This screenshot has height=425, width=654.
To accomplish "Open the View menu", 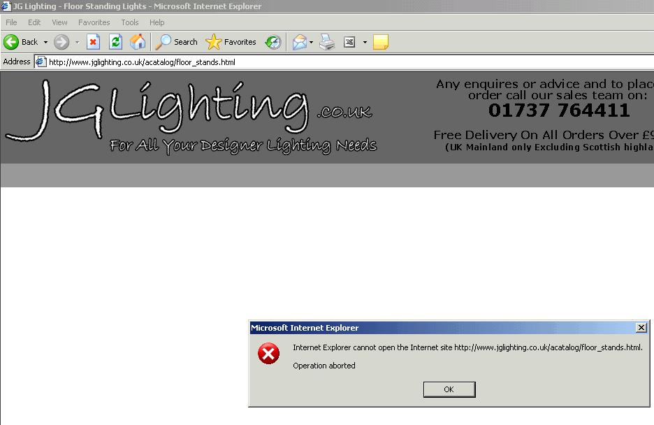I will [x=59, y=22].
